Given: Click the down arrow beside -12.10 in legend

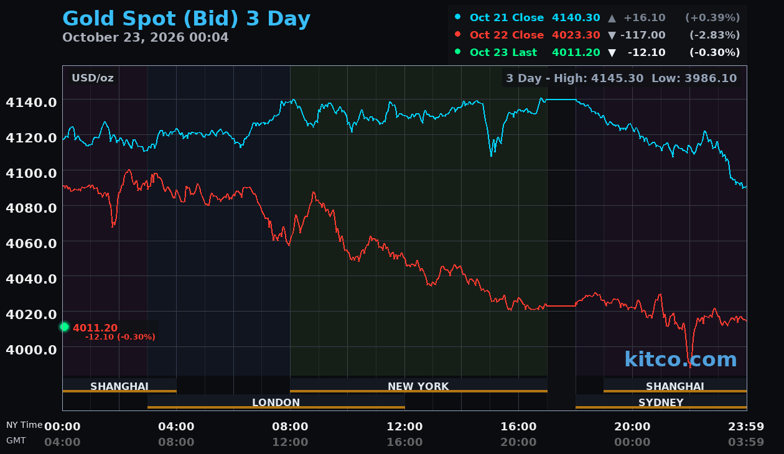Looking at the screenshot, I should [x=612, y=53].
